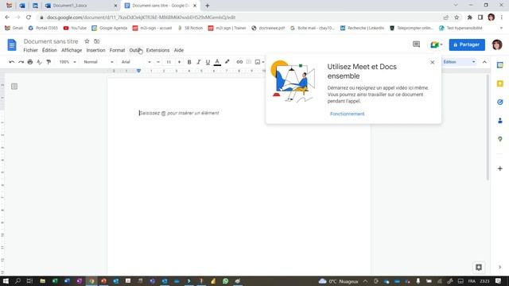This screenshot has width=509, height=286.
Task: Open the Fichier menu
Action: pos(30,50)
